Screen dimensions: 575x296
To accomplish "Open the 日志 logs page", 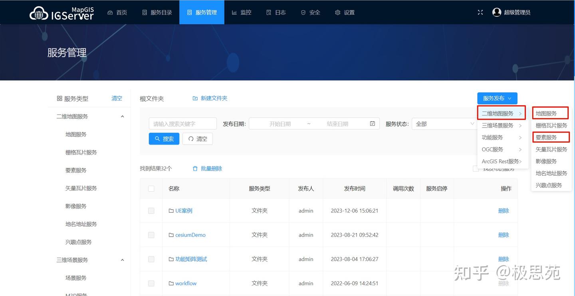I will coord(276,12).
